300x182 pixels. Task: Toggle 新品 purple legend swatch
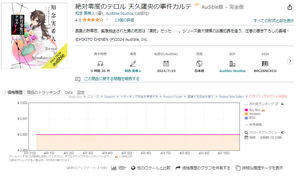click(x=246, y=118)
